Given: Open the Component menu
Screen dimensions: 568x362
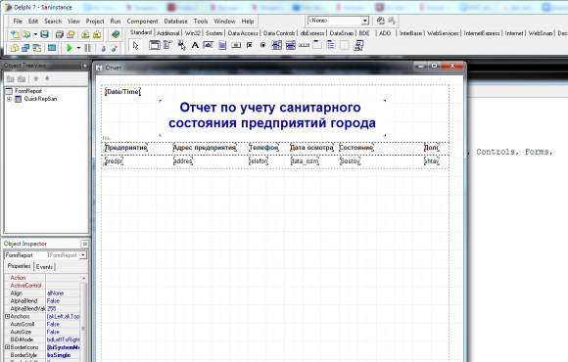Looking at the screenshot, I should (x=142, y=22).
